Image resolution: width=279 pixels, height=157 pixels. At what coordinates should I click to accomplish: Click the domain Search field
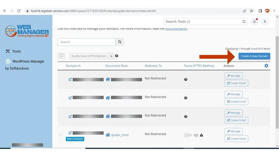coord(86,42)
